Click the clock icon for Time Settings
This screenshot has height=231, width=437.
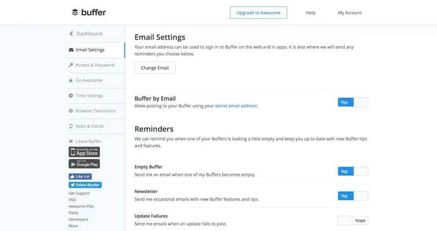(x=71, y=96)
